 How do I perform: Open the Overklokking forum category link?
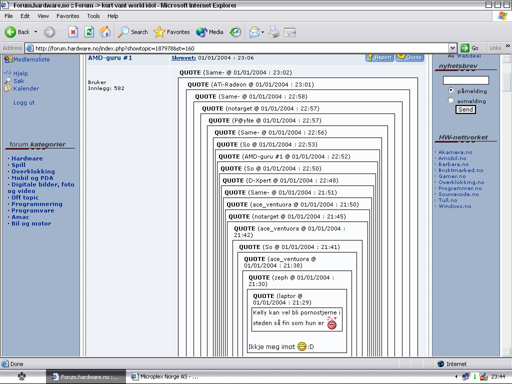(33, 171)
